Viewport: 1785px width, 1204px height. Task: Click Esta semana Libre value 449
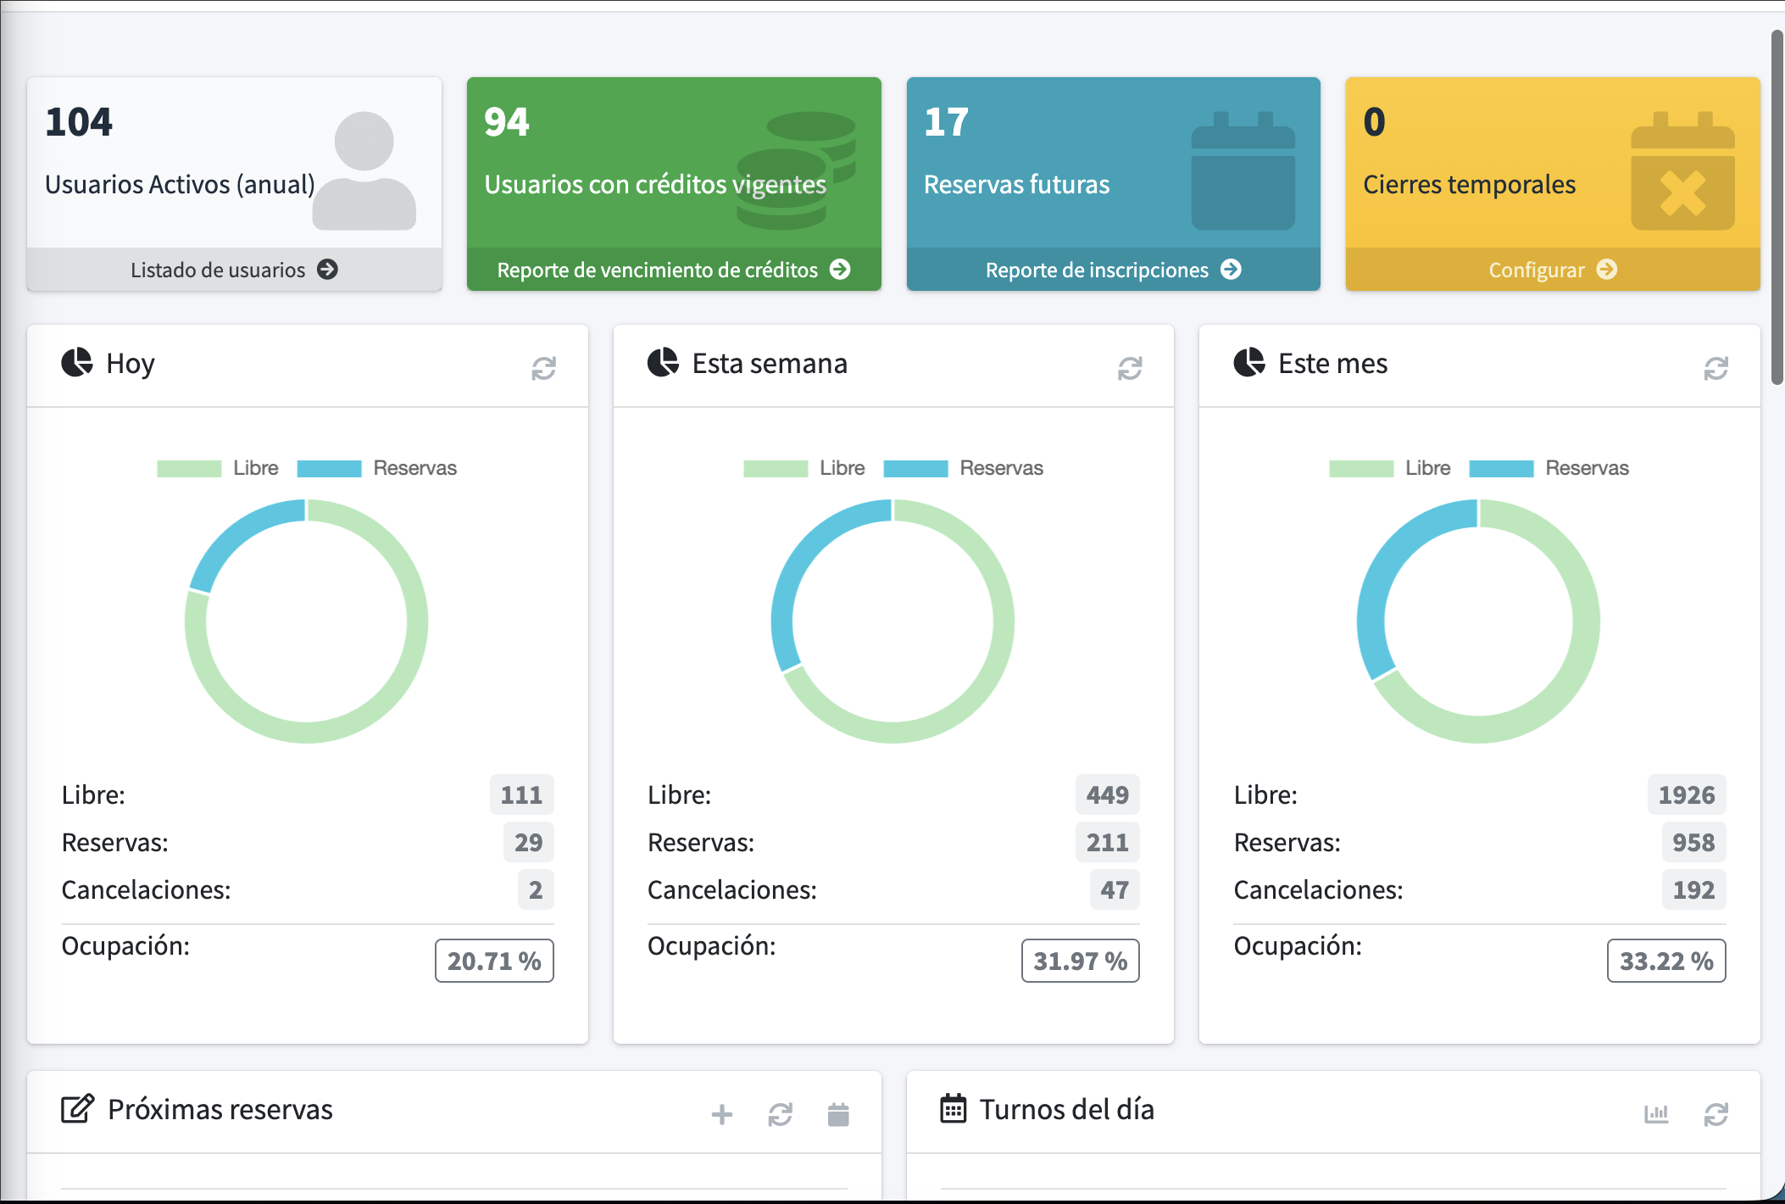tap(1108, 794)
